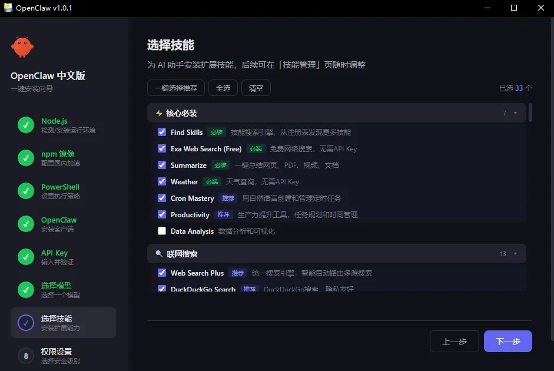
Task: Click the 必装 tag next to Find Skills
Action: click(x=217, y=132)
